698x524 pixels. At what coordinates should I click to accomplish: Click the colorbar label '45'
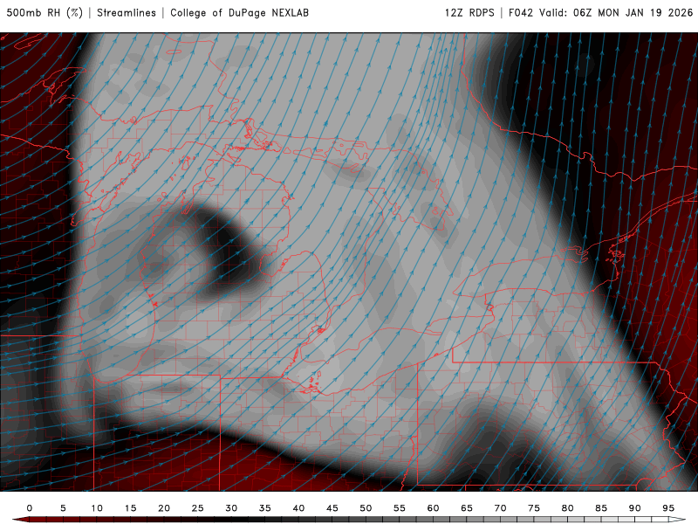click(332, 508)
